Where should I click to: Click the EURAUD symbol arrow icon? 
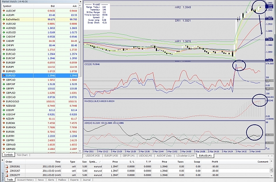(x=4, y=50)
